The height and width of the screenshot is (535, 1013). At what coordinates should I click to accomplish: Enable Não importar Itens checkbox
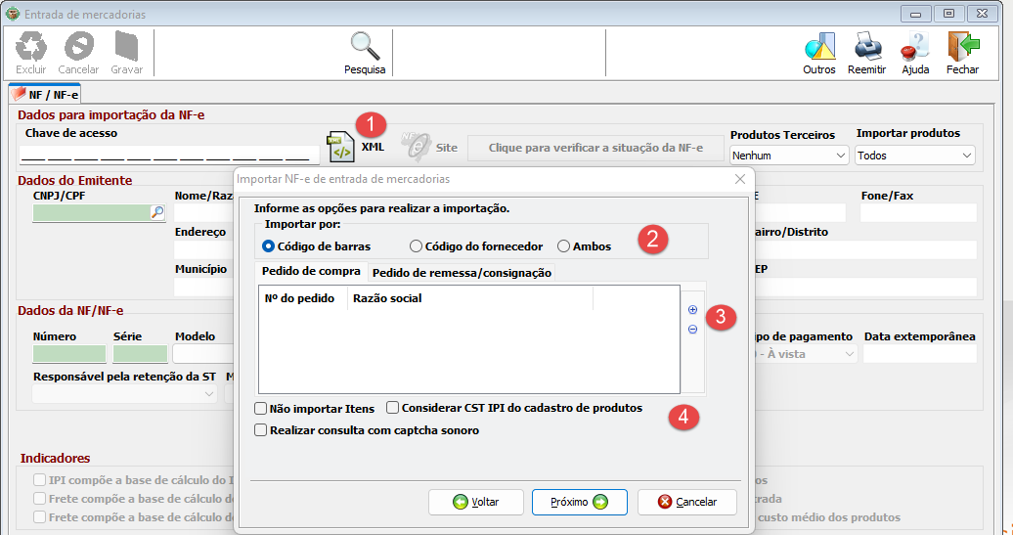point(261,408)
